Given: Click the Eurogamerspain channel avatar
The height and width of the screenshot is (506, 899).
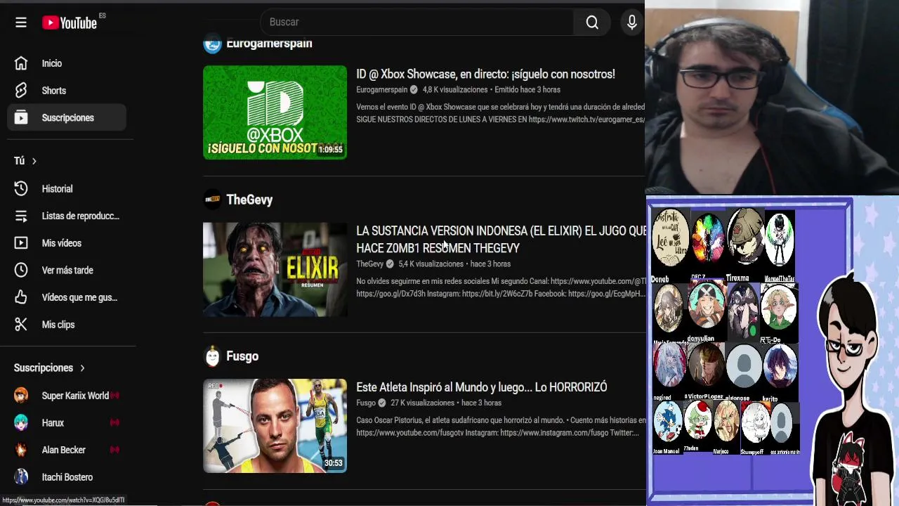Looking at the screenshot, I should tap(212, 44).
